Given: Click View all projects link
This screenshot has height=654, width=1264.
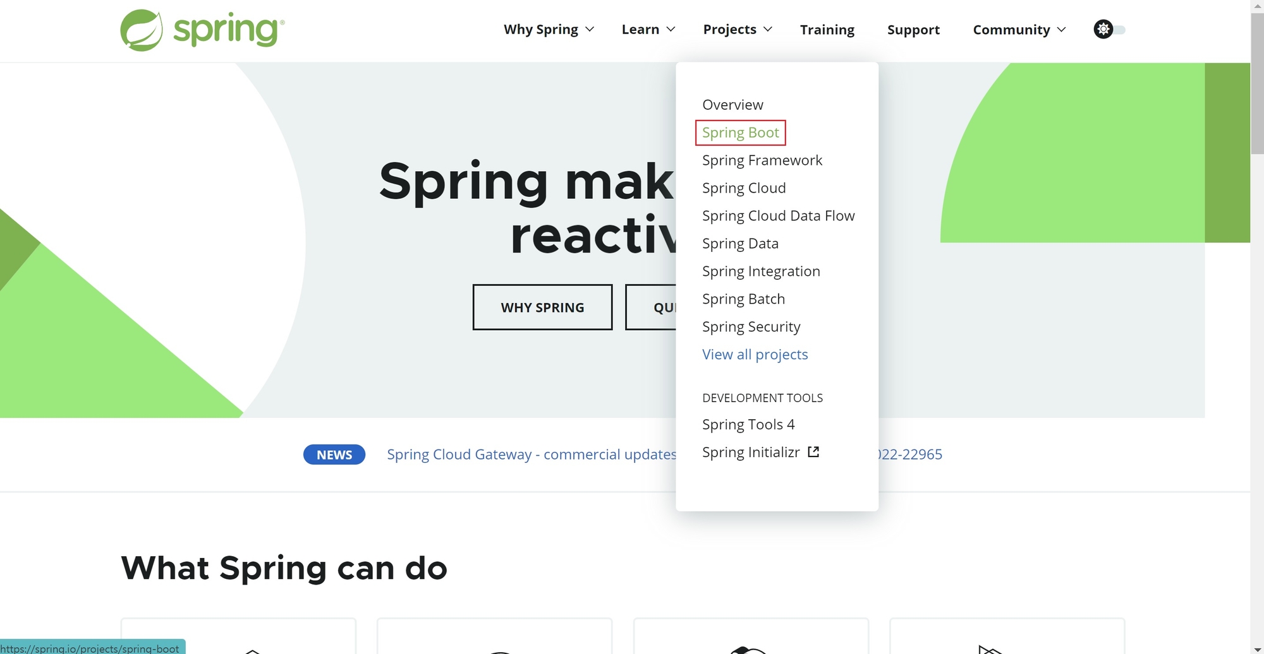Looking at the screenshot, I should click(x=755, y=355).
